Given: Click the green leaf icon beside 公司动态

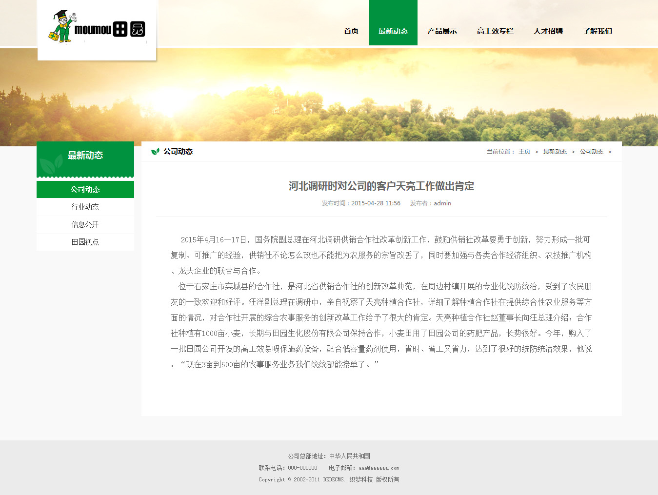Looking at the screenshot, I should (x=155, y=152).
